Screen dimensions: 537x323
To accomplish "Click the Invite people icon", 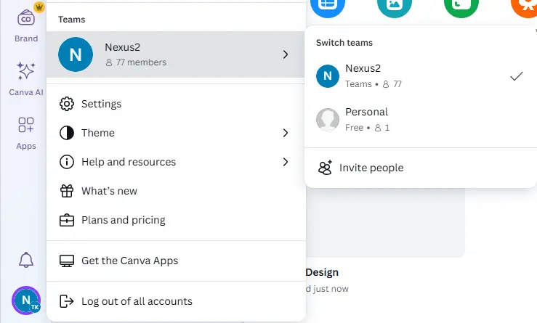I will coord(325,168).
